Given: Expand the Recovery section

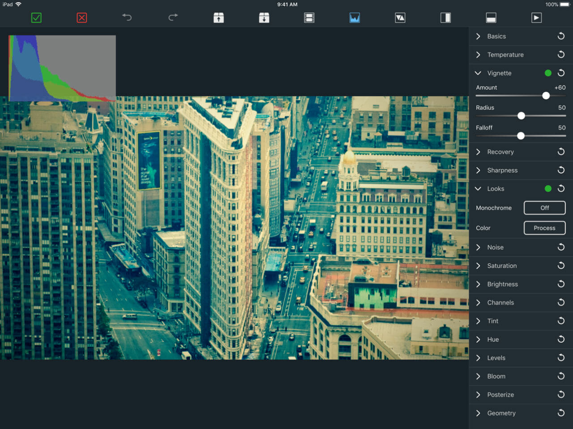Looking at the screenshot, I should (478, 152).
